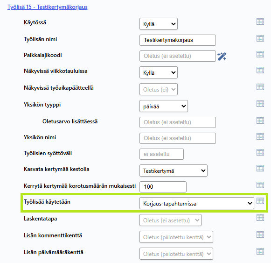Click the magic wand icon beside Palkkalajikoodi
Screen dimensions: 271x263
pyautogui.click(x=222, y=57)
